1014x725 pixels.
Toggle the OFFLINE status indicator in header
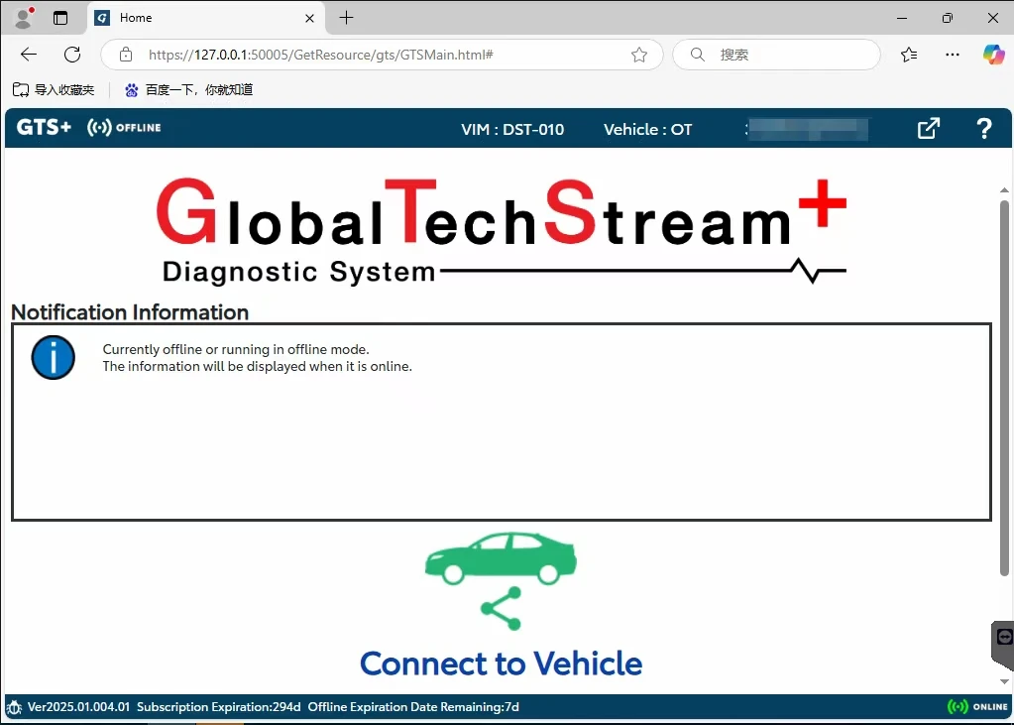pos(125,128)
